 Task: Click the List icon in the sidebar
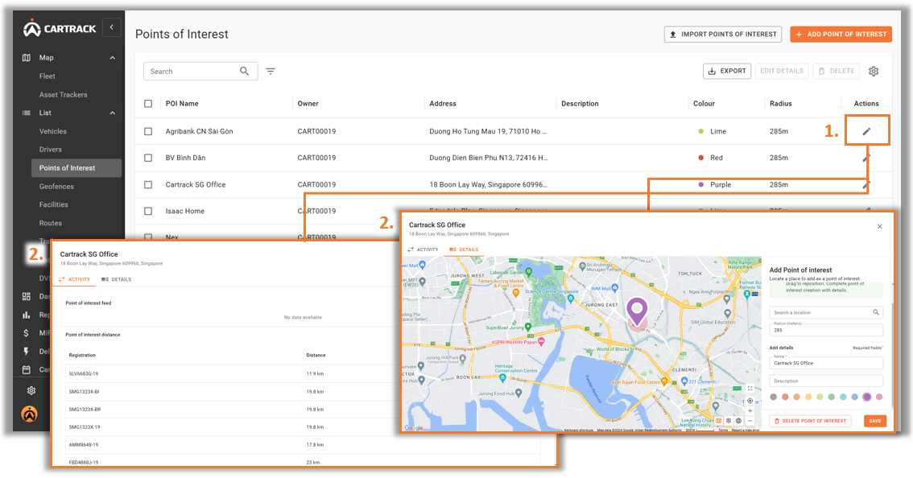coord(27,113)
